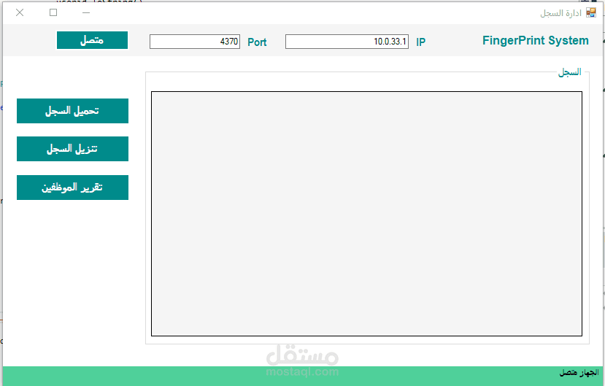Focus the Port input field showing 4370
The image size is (605, 386).
195,42
